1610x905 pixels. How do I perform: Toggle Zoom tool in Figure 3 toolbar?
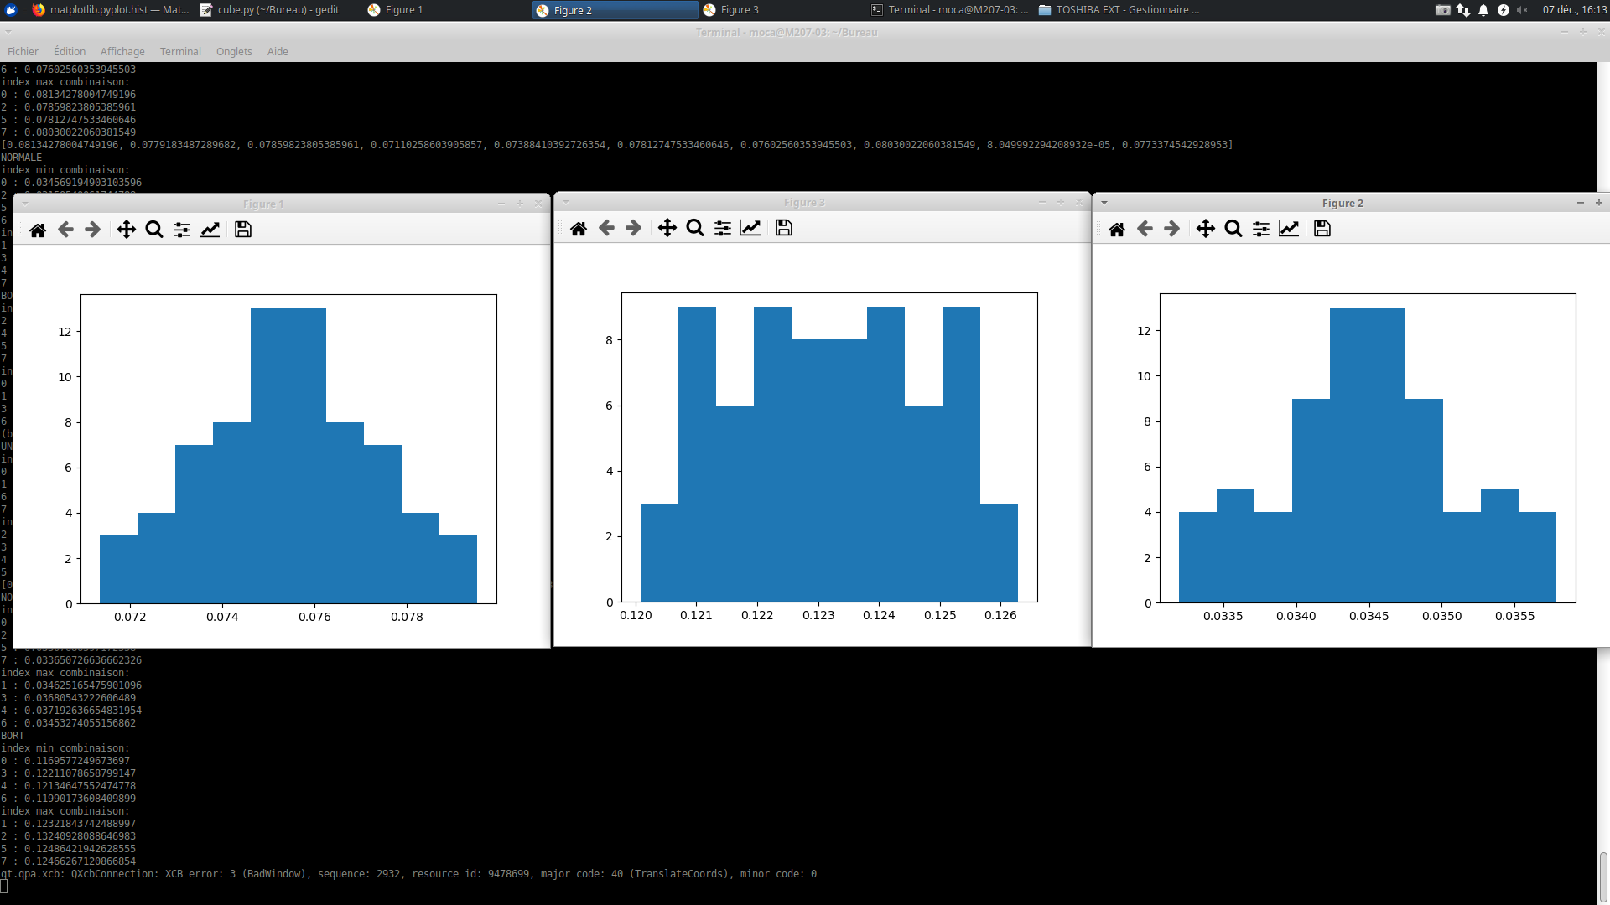pos(695,228)
